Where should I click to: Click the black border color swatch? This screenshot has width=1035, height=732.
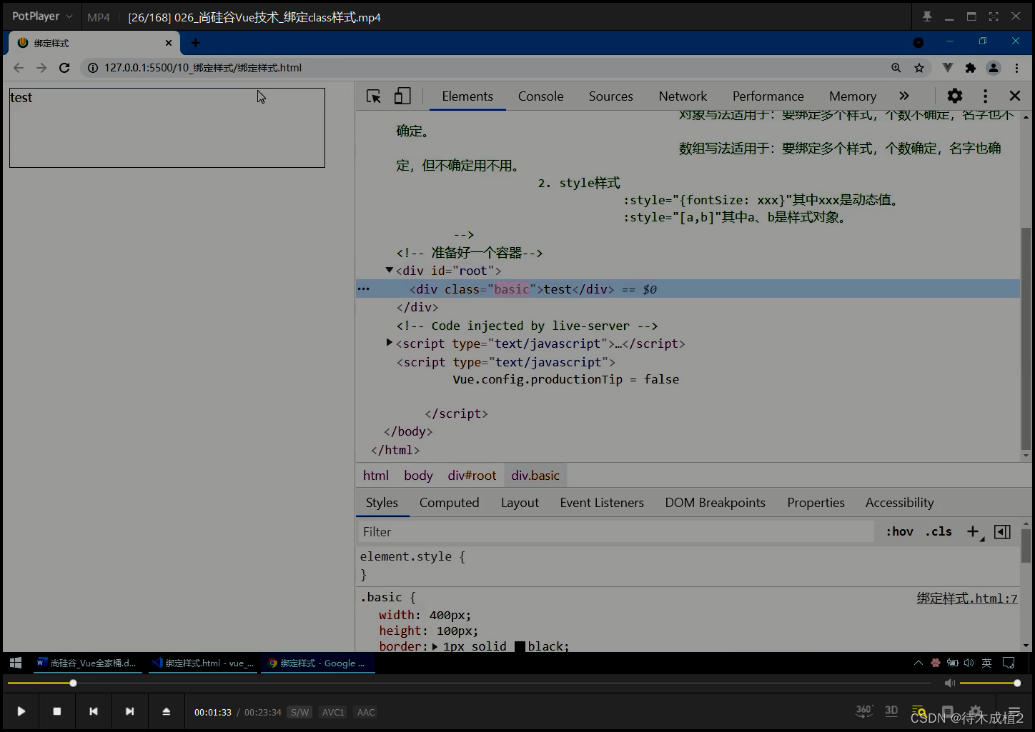coord(520,646)
